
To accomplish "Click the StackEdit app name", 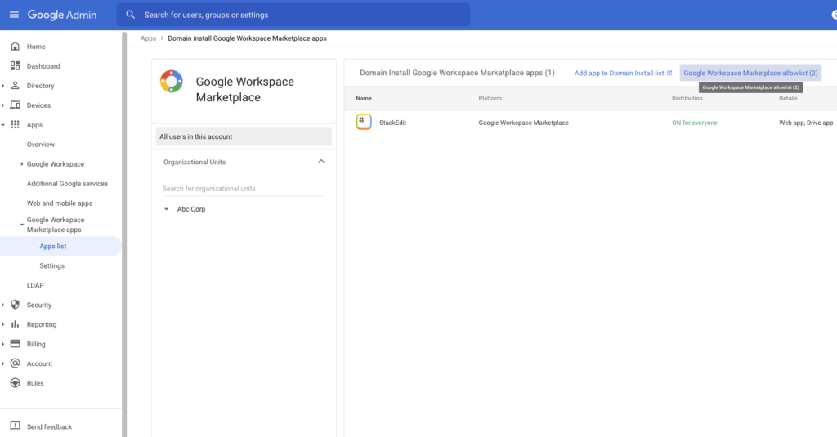I will [393, 123].
